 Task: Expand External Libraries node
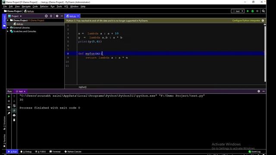(x=8, y=28)
